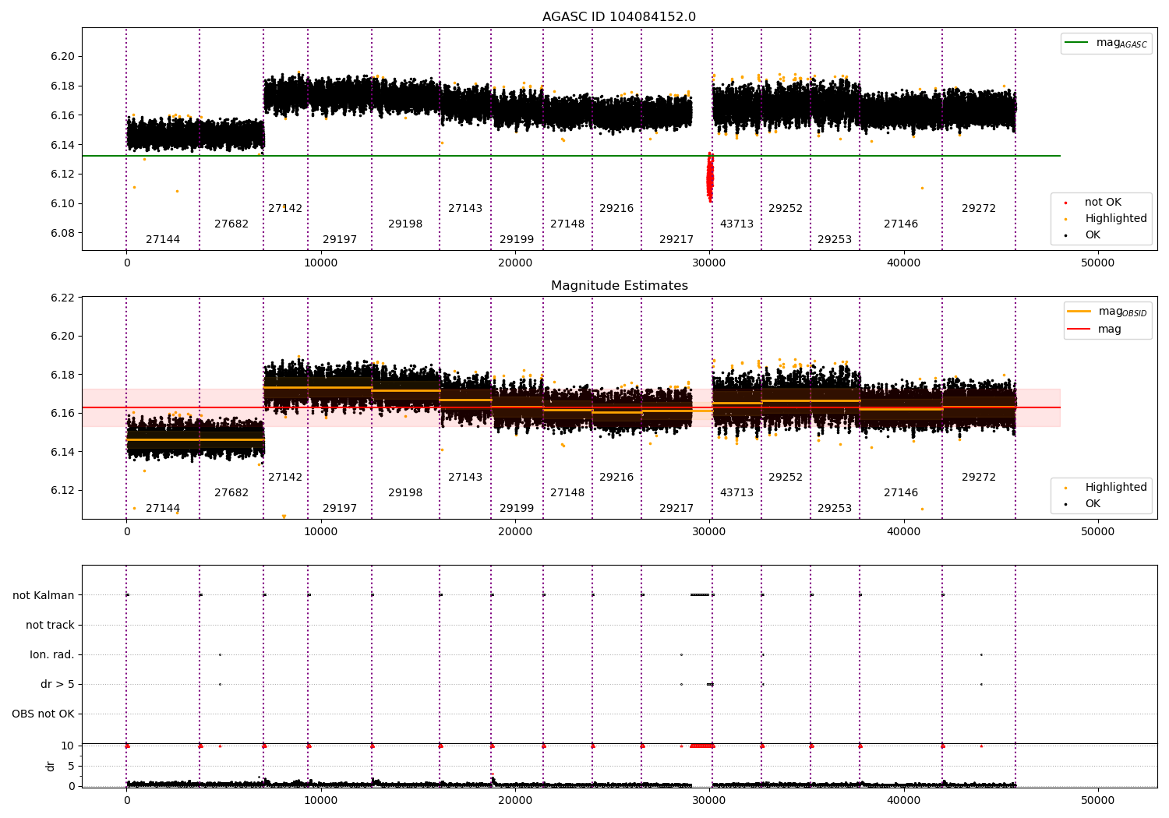Click the green mag AGASC horizontal line

tap(571, 156)
